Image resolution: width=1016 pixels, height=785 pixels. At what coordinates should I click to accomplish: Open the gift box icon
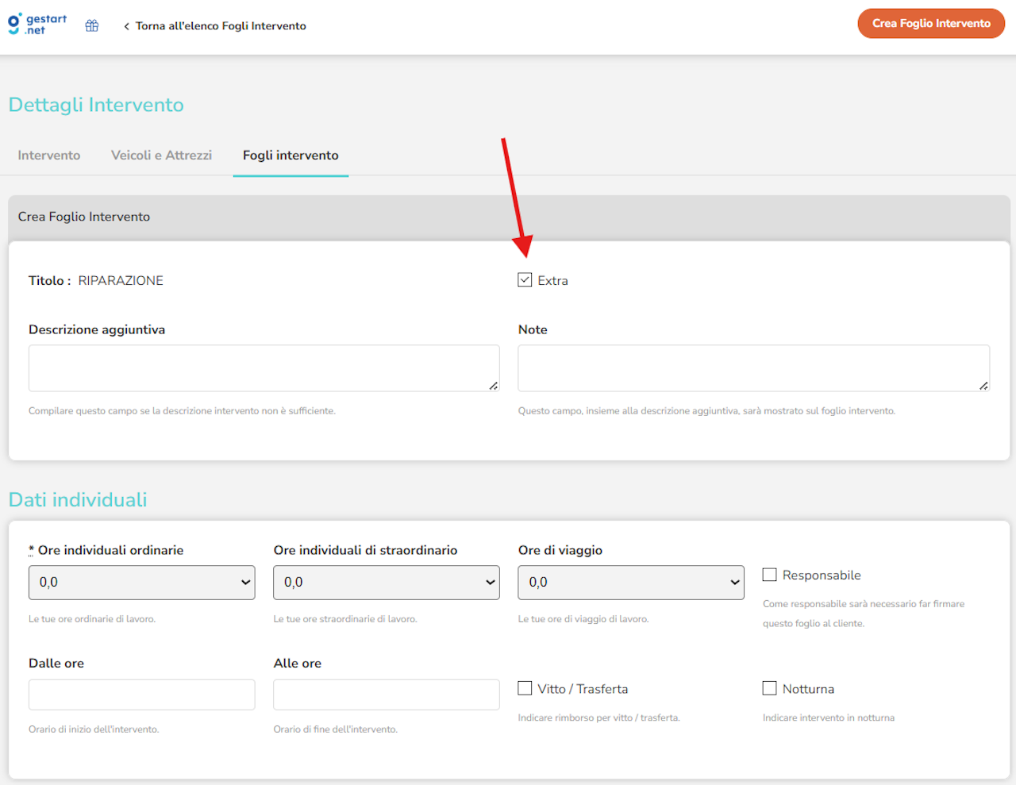(x=92, y=25)
